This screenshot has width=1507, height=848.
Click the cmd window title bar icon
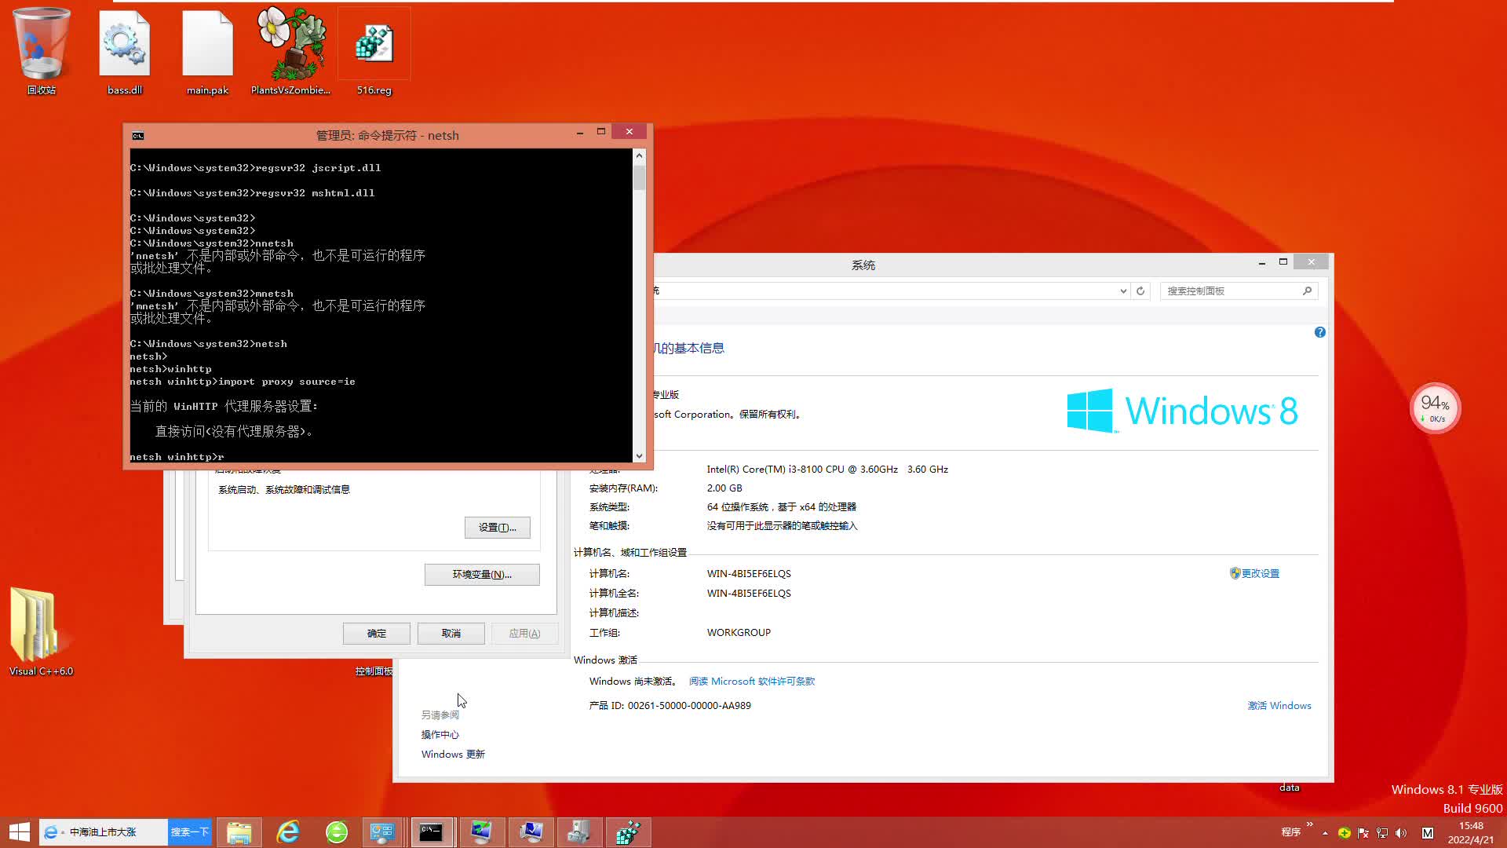138,136
